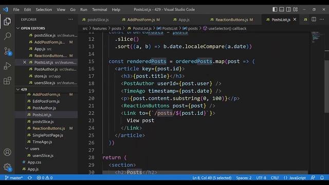The height and width of the screenshot is (185, 329).
Task: Click the feedback icon in status bar
Action: (313, 178)
